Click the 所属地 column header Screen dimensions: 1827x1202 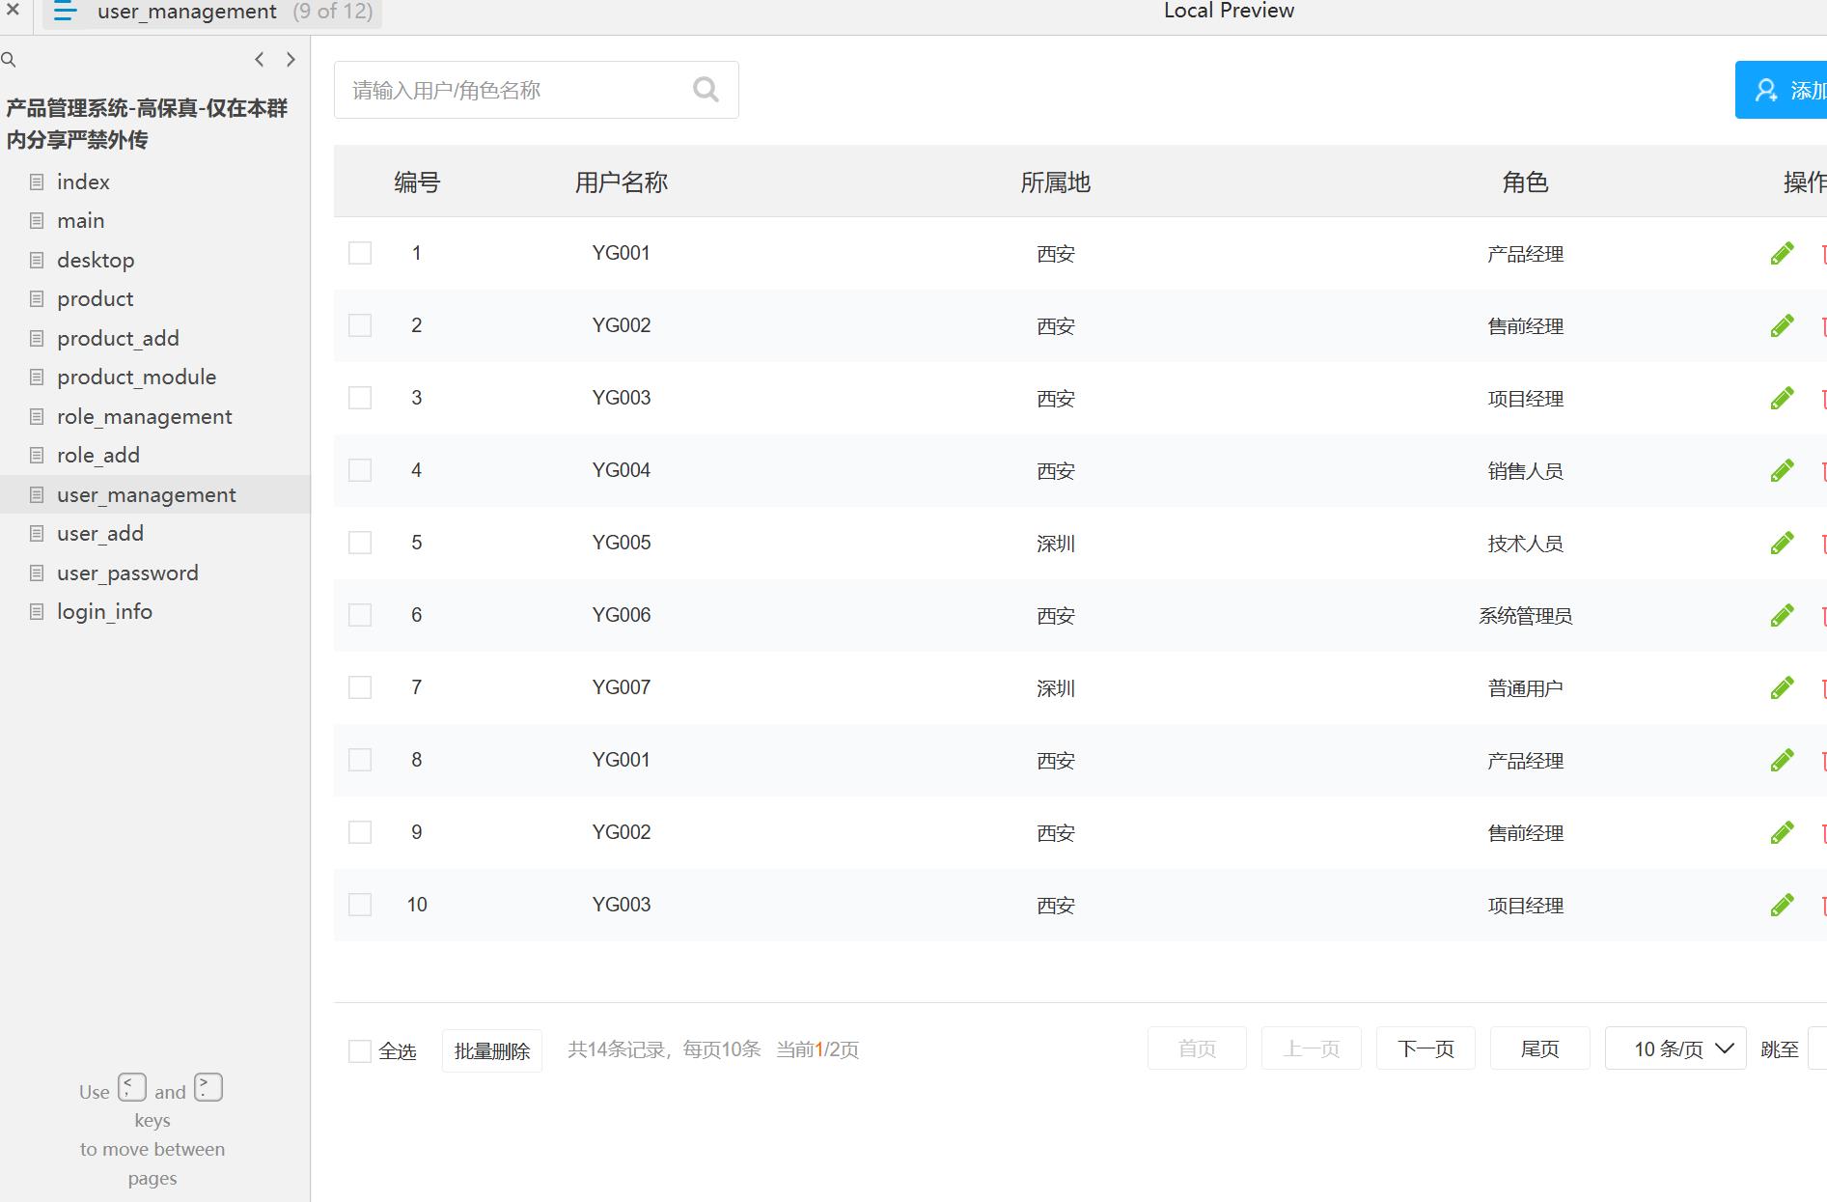tap(1056, 182)
